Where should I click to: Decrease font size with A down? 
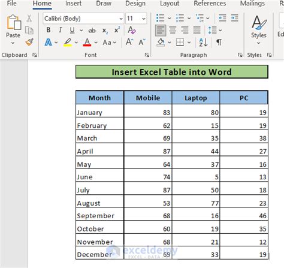[x=142, y=42]
